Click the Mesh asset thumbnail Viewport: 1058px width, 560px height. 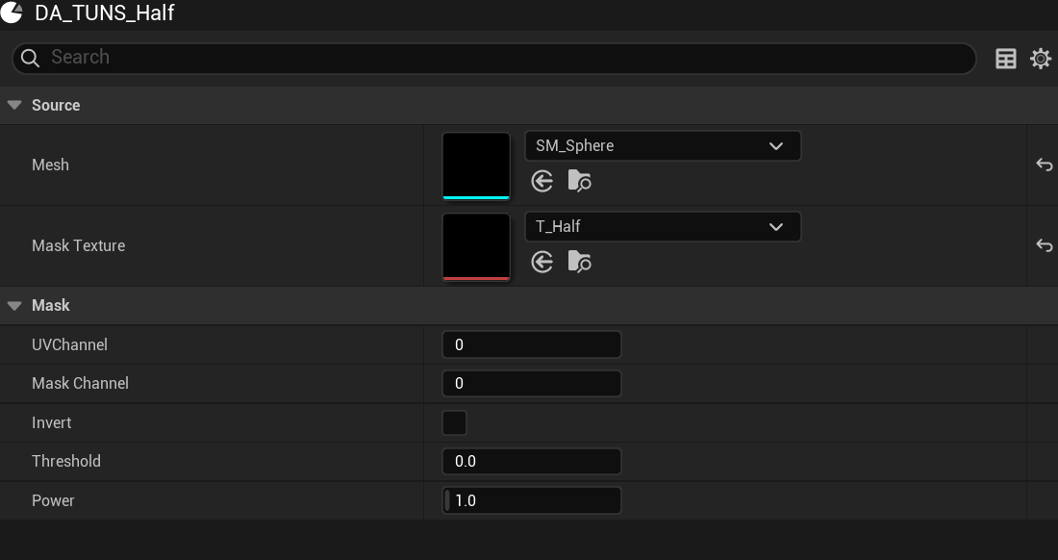pos(476,165)
